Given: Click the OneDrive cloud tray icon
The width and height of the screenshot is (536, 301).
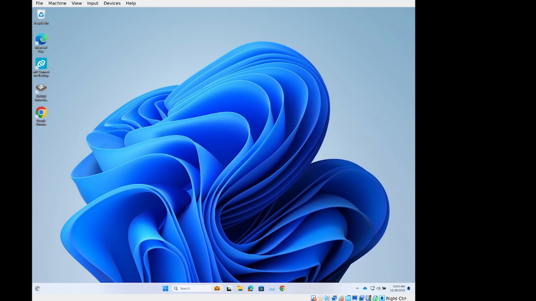Looking at the screenshot, I should point(365,288).
